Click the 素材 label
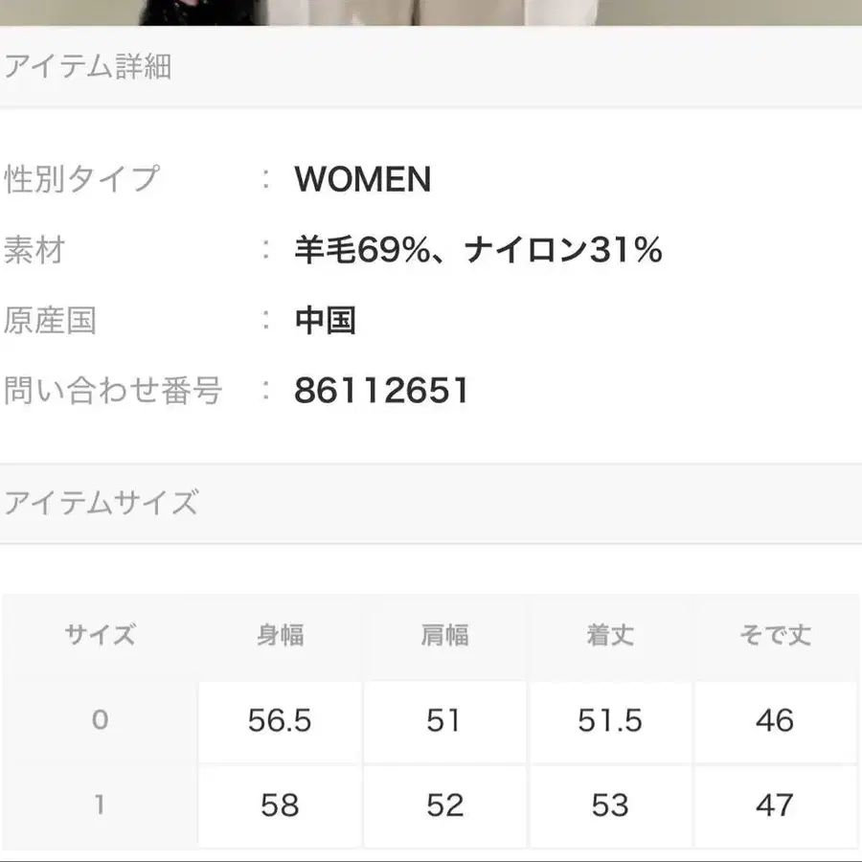The width and height of the screenshot is (862, 862). (x=34, y=251)
